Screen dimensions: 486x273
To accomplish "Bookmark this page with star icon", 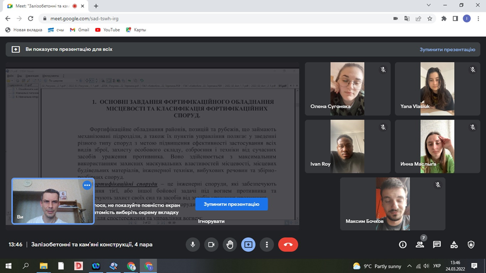I will coord(430,18).
